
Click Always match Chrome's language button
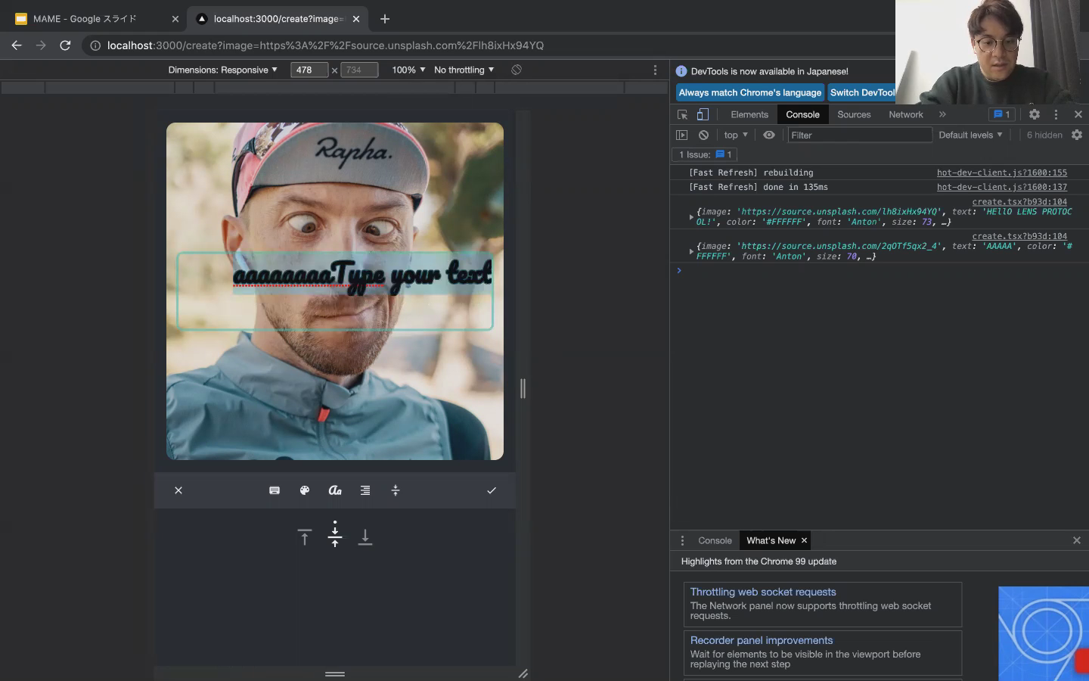click(x=749, y=92)
